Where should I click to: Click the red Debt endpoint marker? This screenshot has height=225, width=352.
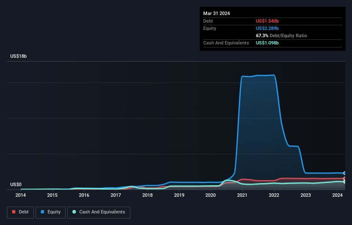tap(345, 178)
